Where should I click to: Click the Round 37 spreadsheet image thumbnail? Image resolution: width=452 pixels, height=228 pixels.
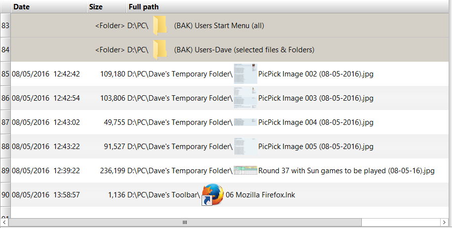(x=245, y=170)
